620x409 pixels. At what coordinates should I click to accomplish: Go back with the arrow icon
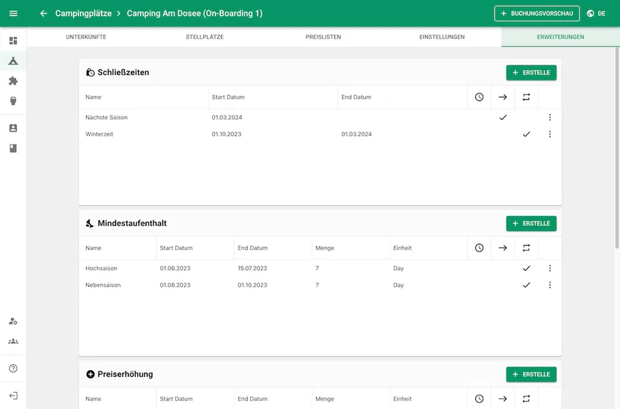[x=44, y=14]
